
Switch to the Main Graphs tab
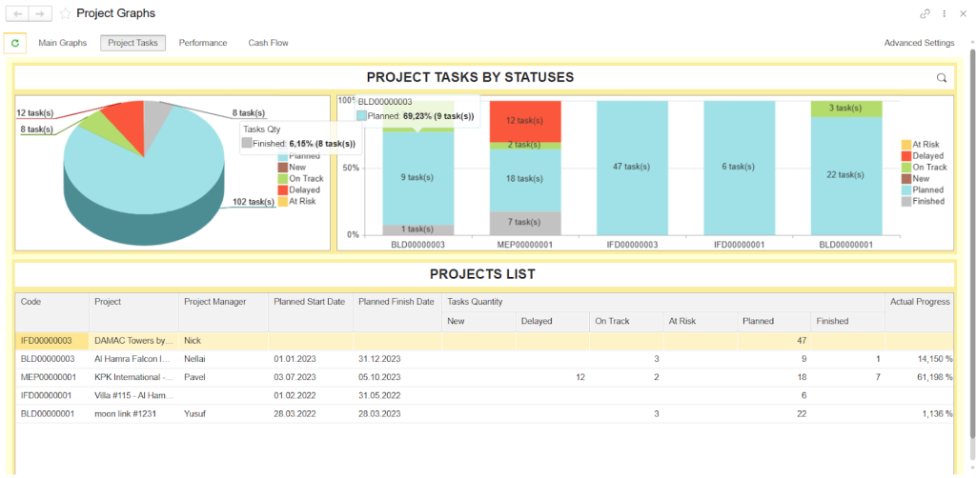pos(63,43)
